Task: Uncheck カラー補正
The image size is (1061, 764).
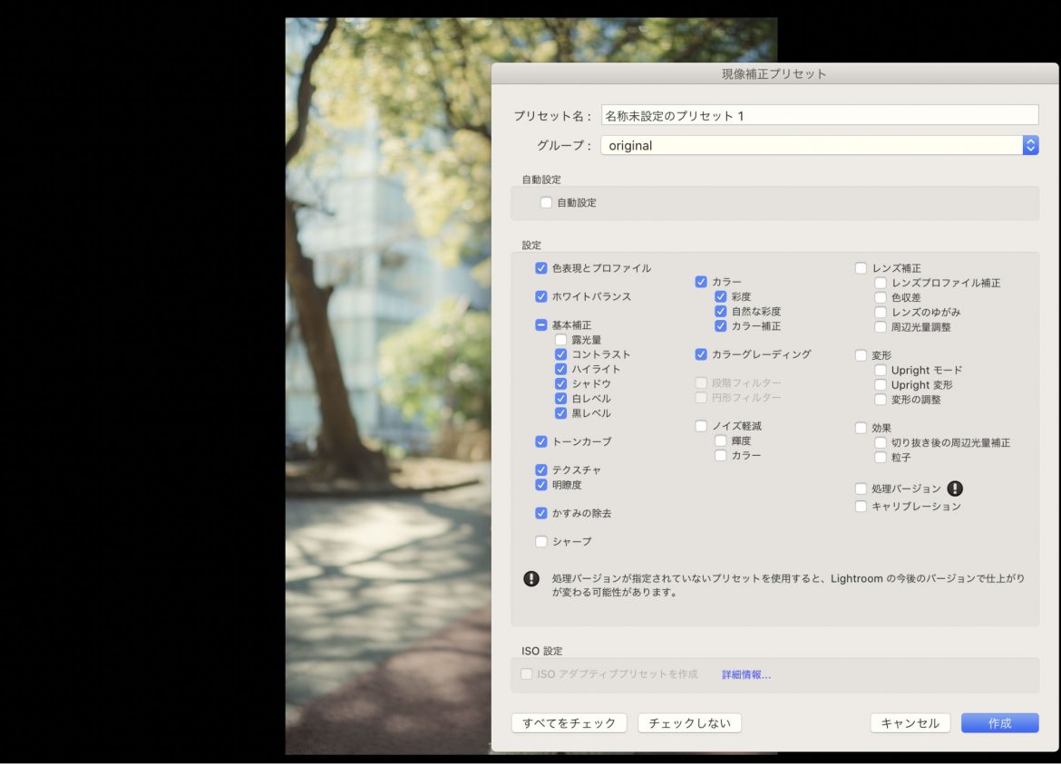Action: click(721, 326)
